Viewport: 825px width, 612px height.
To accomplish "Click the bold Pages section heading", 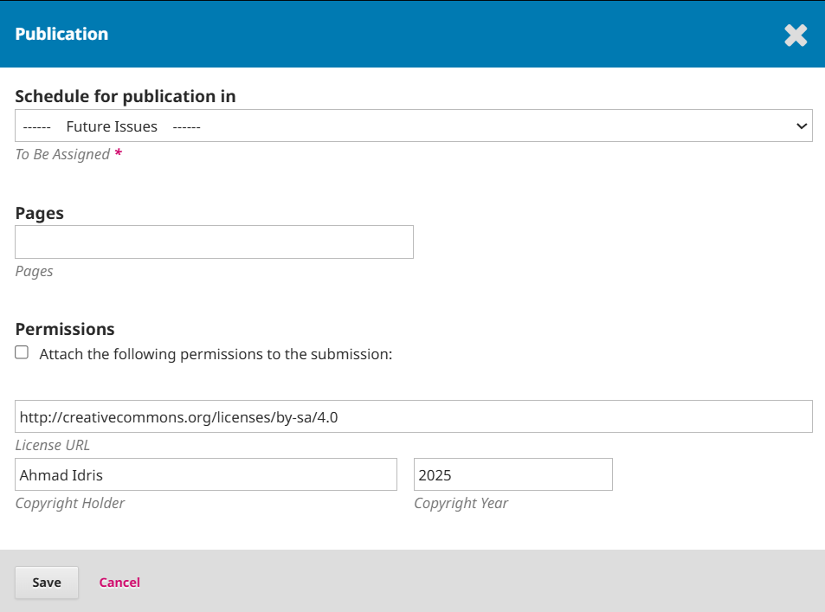I will click(x=40, y=213).
